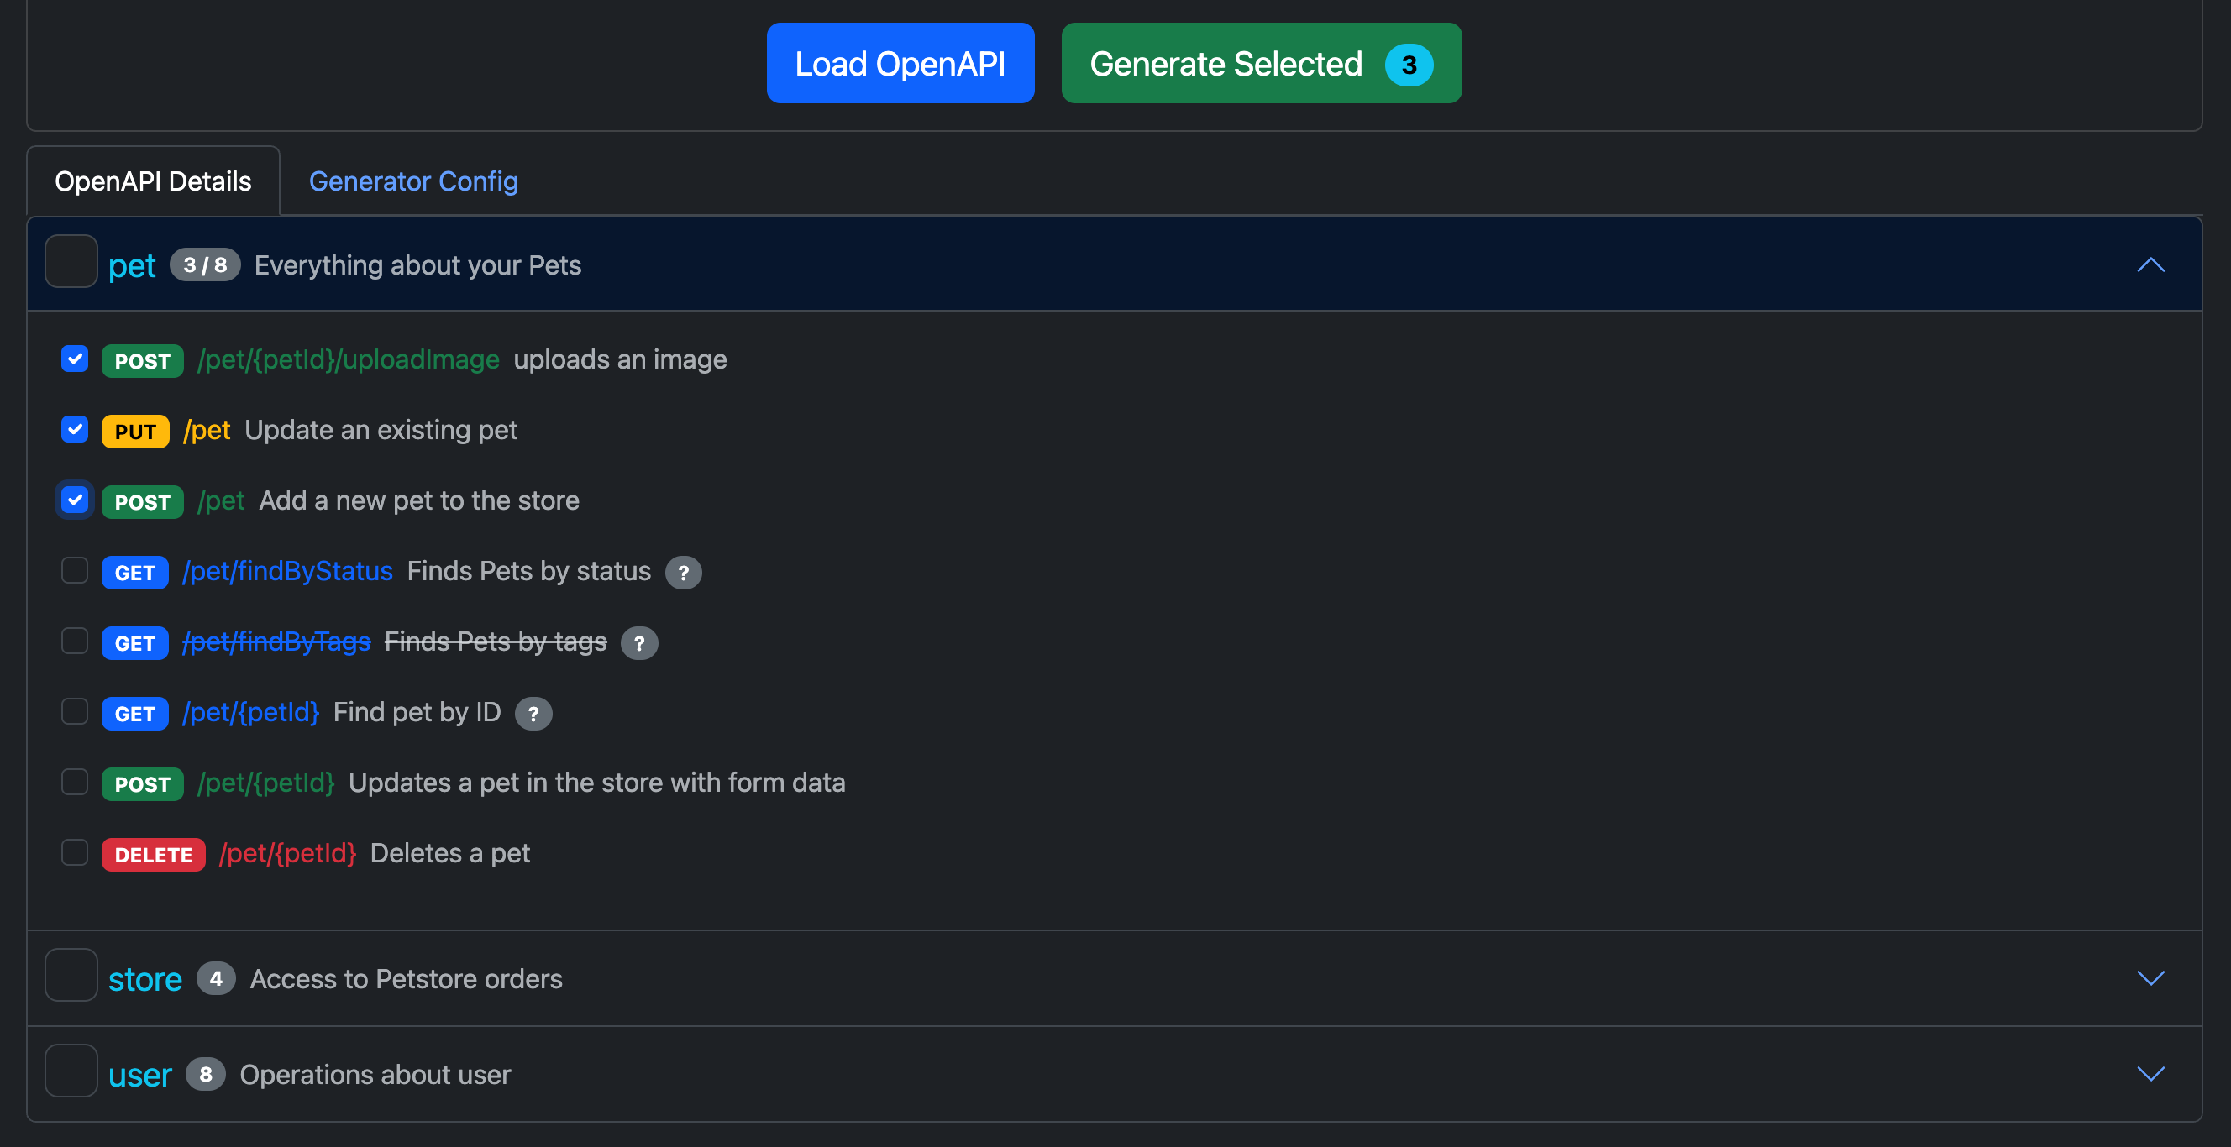Check the /pet/findByStatus endpoint checkbox
The image size is (2231, 1147).
76,570
